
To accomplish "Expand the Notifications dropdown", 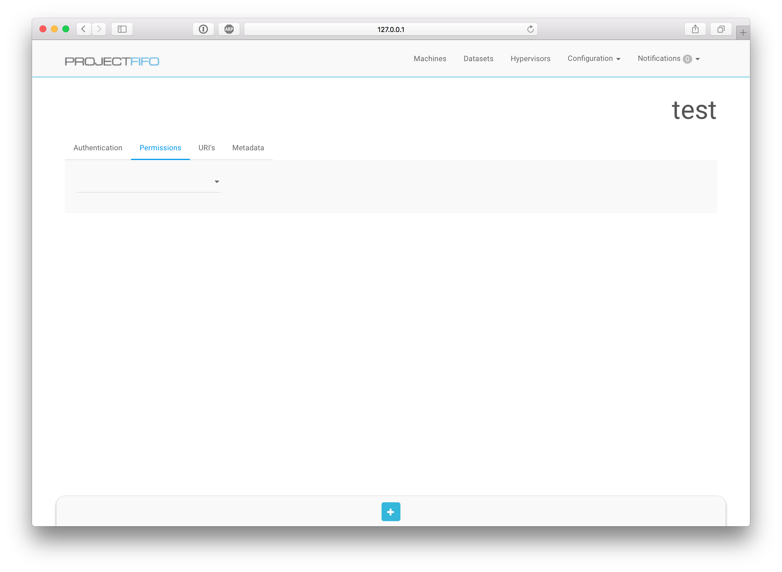I will point(668,59).
